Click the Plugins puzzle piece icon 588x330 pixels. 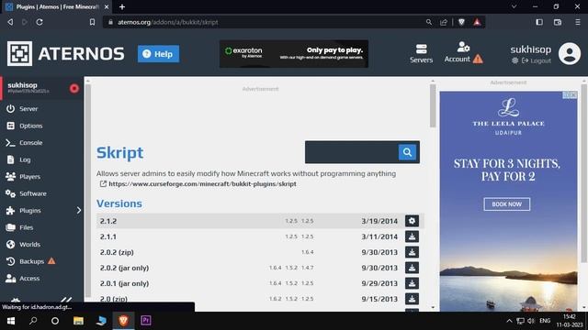click(10, 211)
